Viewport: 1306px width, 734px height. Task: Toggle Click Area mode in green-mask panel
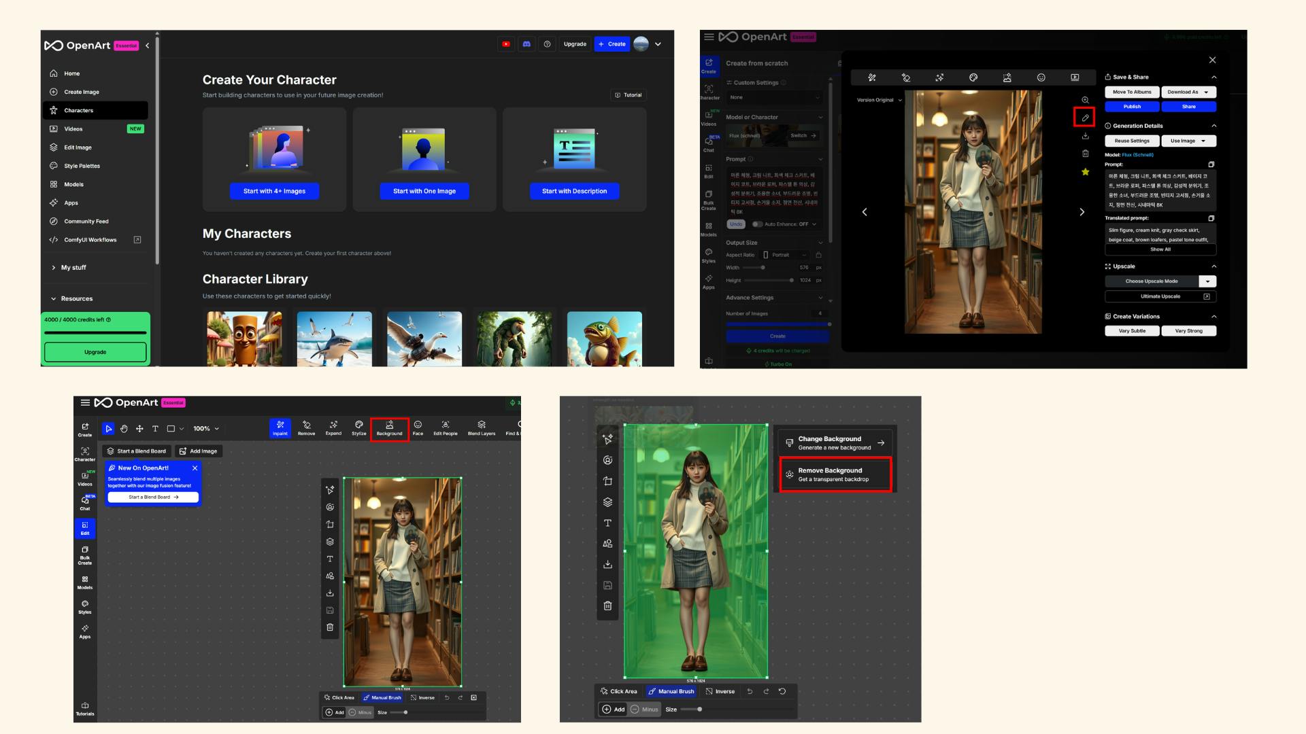tap(618, 691)
